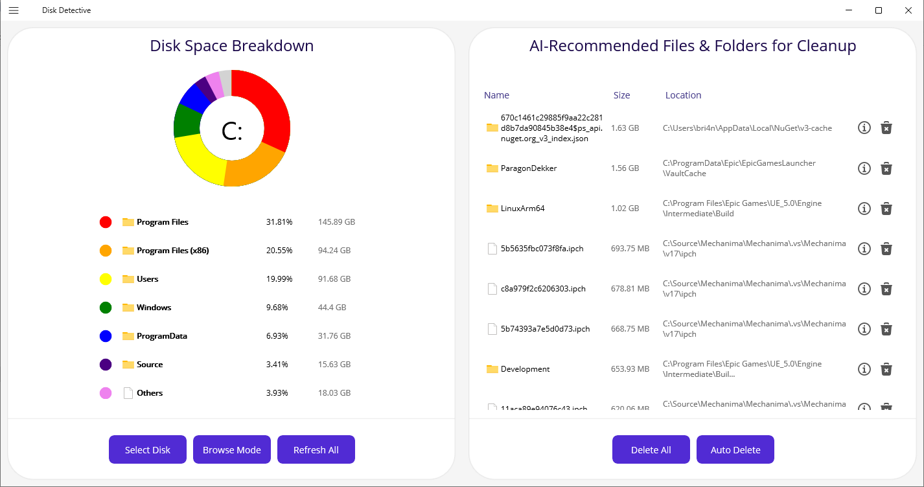Open the Users folder in breakdown list
This screenshot has width=924, height=487.
(147, 279)
